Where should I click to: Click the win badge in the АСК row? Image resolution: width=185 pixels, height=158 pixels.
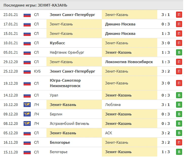(x=179, y=133)
